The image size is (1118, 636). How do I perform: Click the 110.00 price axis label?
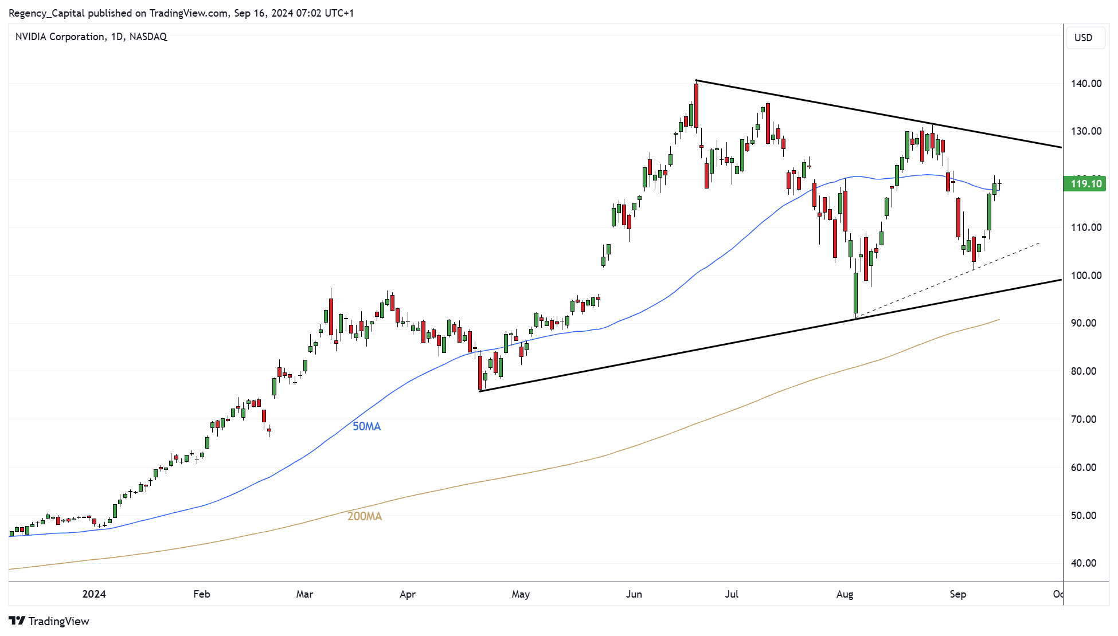point(1086,227)
